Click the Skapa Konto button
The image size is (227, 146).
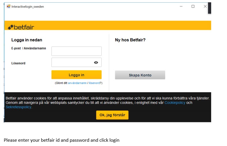[x=140, y=75]
